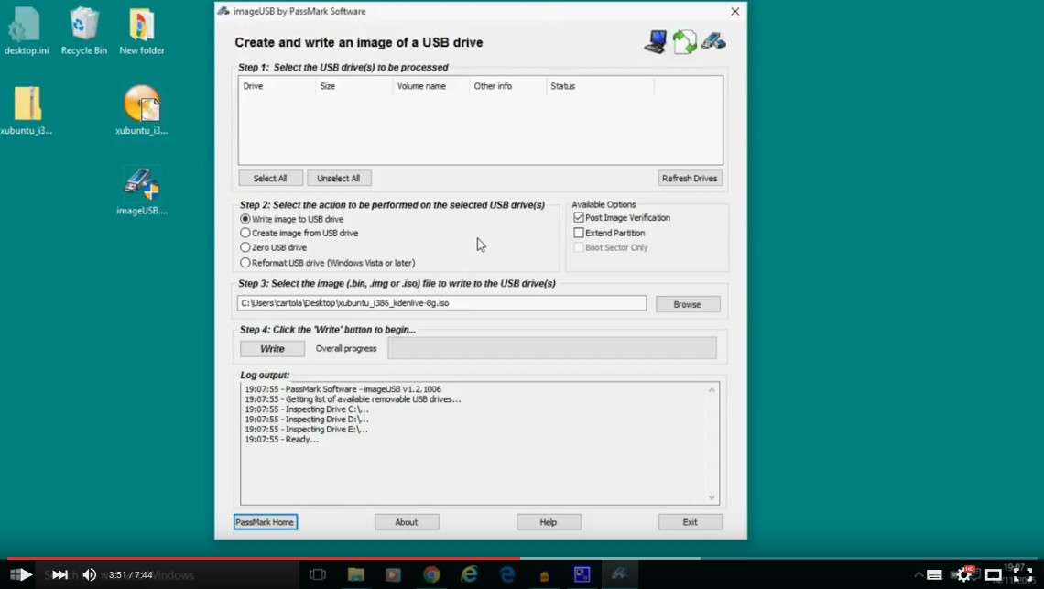
Task: Open the imageUSB desktop shortcut
Action: coord(142,186)
